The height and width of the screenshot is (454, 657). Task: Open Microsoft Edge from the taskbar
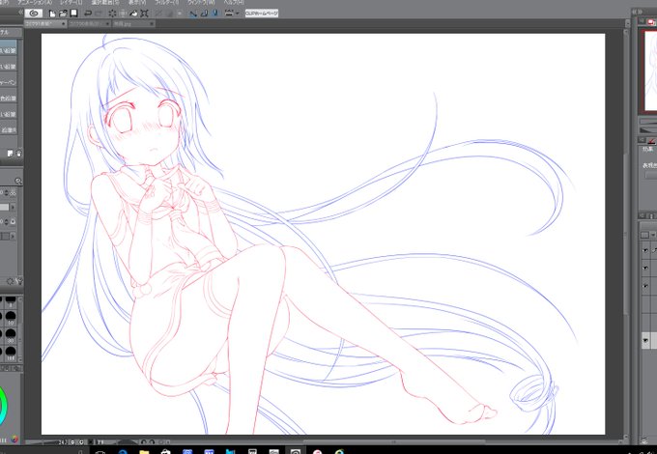[123, 451]
